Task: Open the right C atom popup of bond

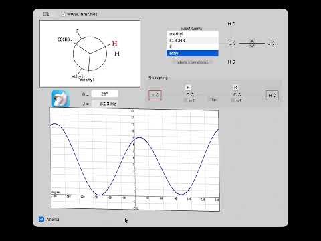Action: pos(271,43)
